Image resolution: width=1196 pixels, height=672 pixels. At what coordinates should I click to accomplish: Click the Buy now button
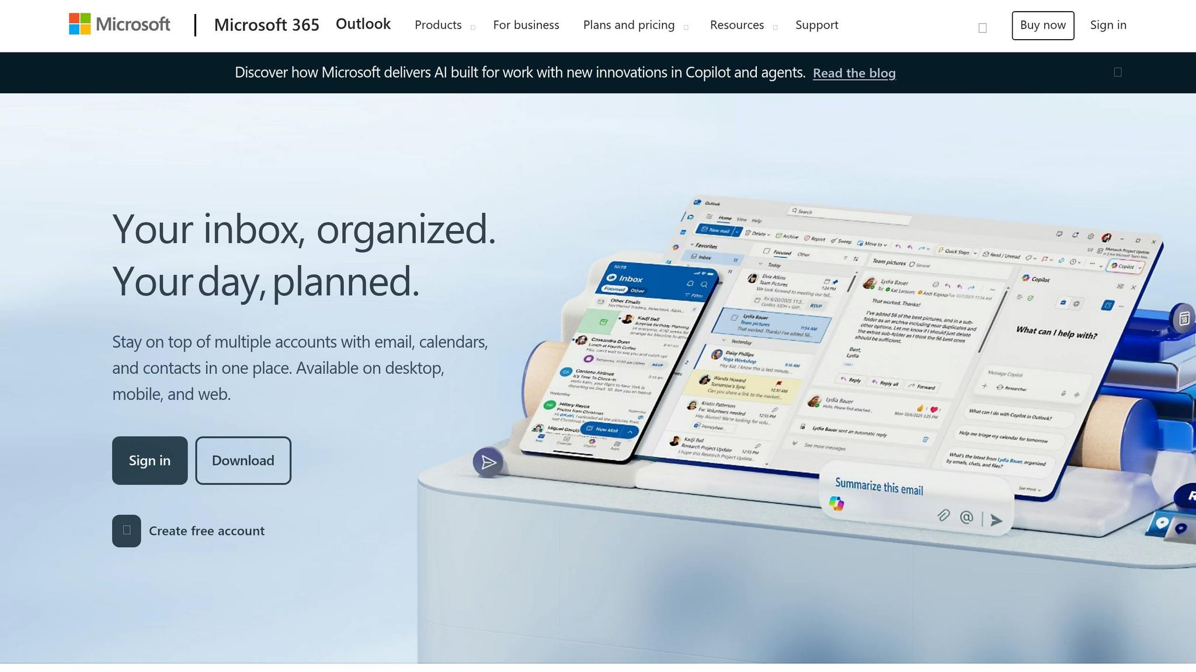coord(1042,25)
